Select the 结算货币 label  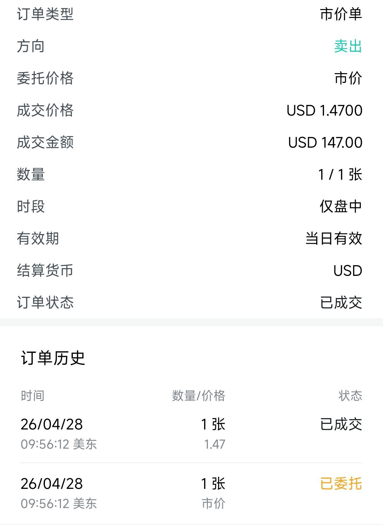click(x=45, y=271)
